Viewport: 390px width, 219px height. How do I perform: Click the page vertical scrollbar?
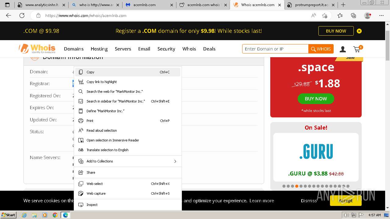[388, 46]
